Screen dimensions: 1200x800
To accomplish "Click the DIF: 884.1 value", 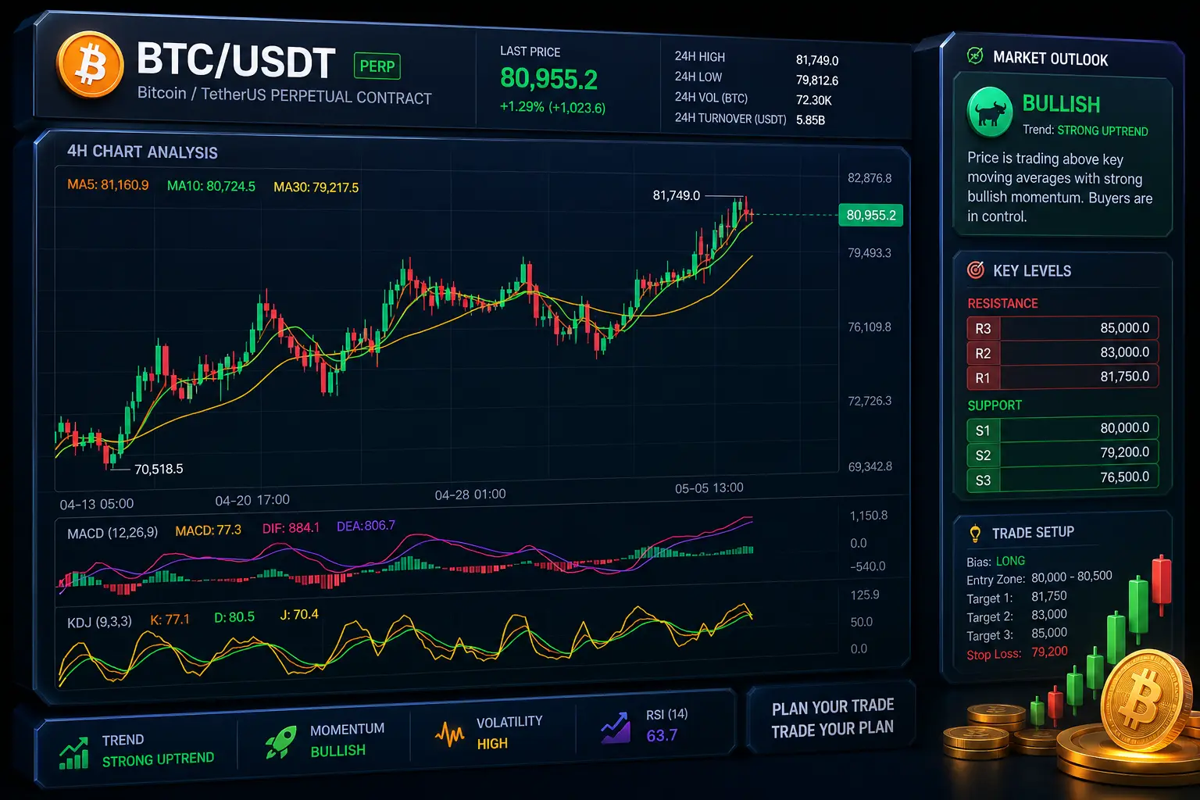I will [291, 528].
